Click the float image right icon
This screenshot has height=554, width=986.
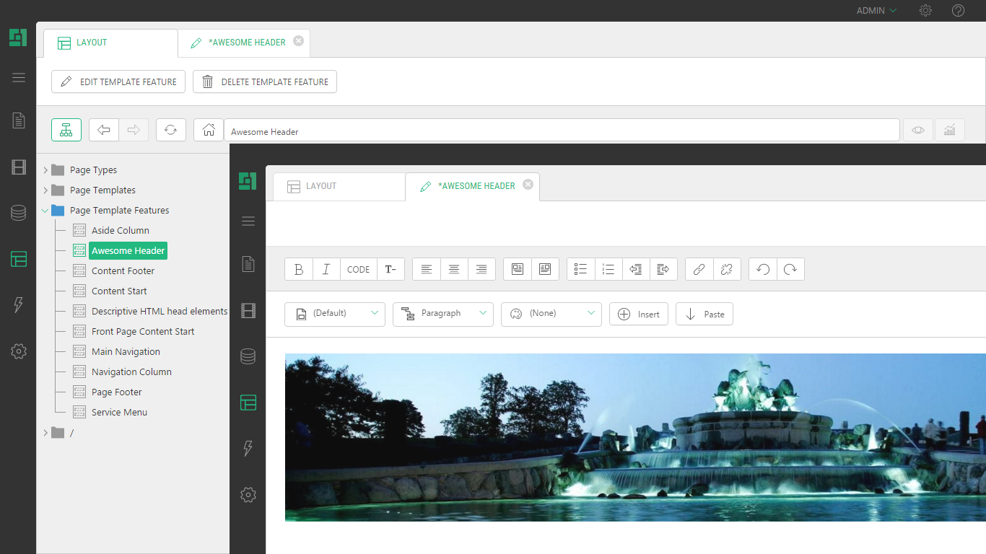pos(545,269)
